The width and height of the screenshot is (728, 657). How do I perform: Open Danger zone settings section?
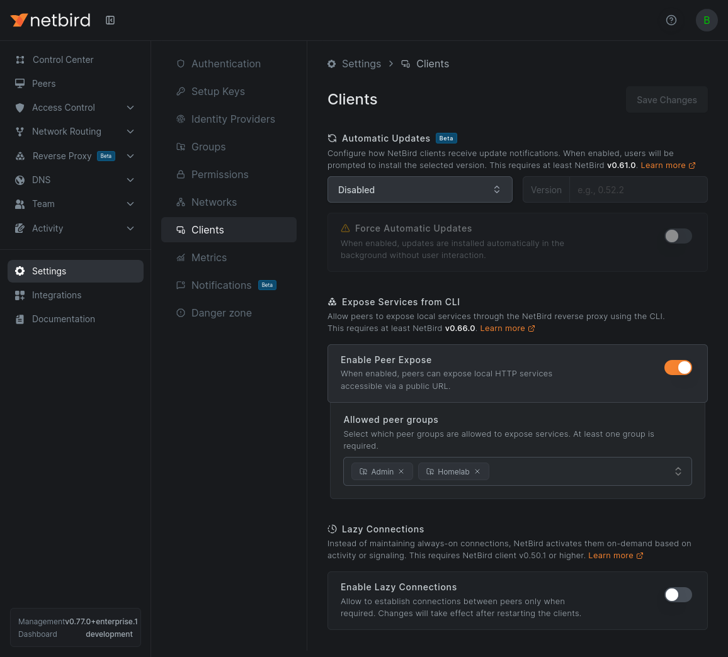[229, 313]
